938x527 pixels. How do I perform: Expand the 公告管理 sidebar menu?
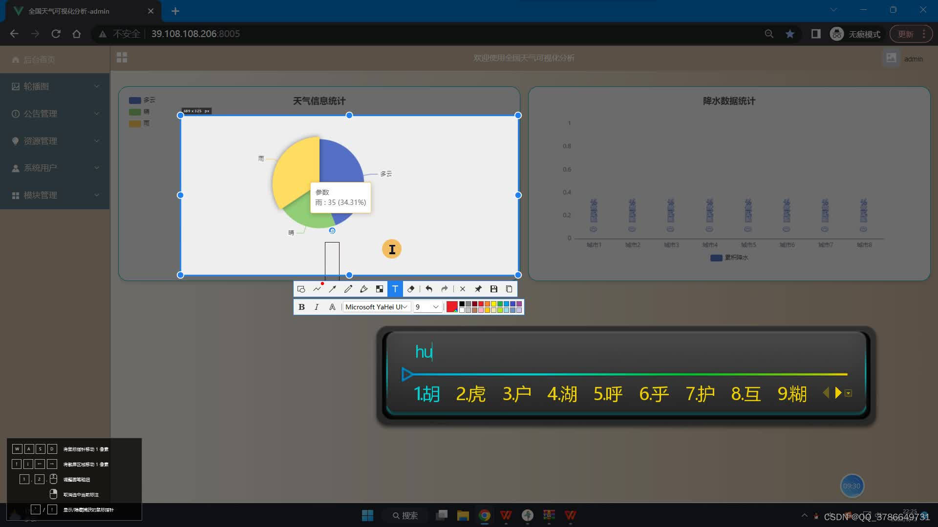click(55, 114)
